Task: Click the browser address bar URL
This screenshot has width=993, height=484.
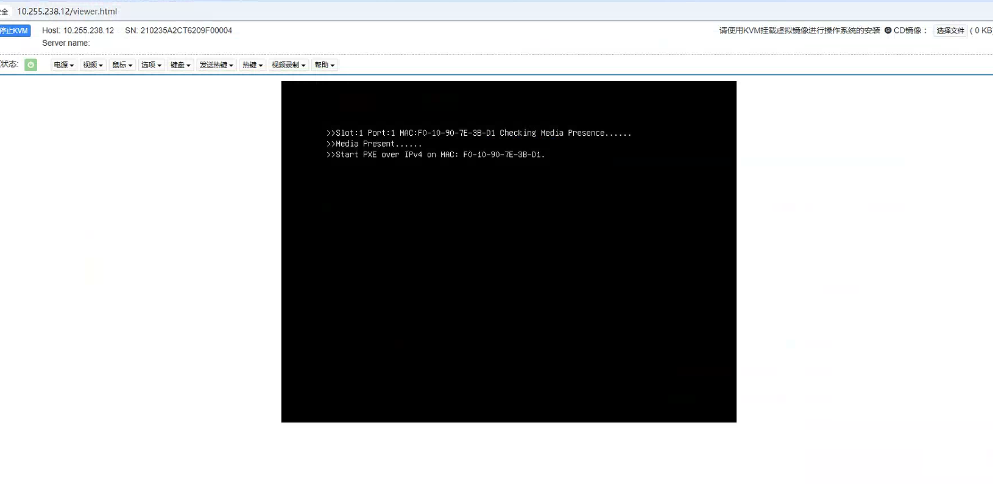Action: coord(67,11)
